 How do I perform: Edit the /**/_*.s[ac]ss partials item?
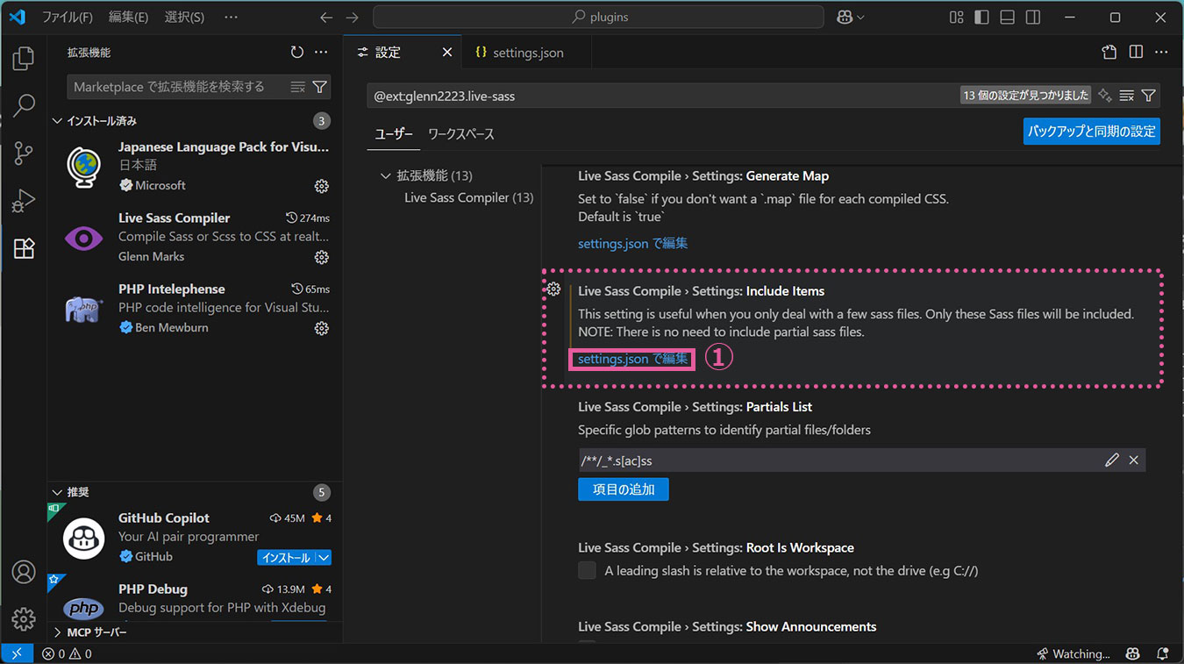[x=1112, y=461]
